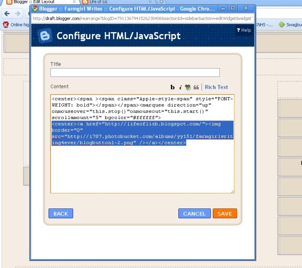This screenshot has width=302, height=268.
Task: Click inside the Content code textarea
Action: [x=142, y=165]
